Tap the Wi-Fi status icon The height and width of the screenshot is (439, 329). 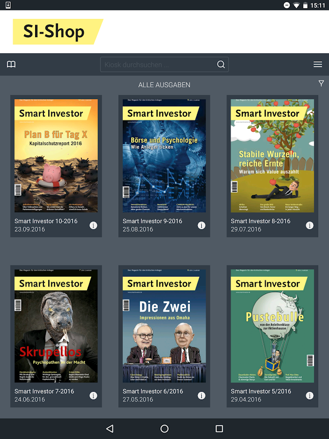point(296,5)
